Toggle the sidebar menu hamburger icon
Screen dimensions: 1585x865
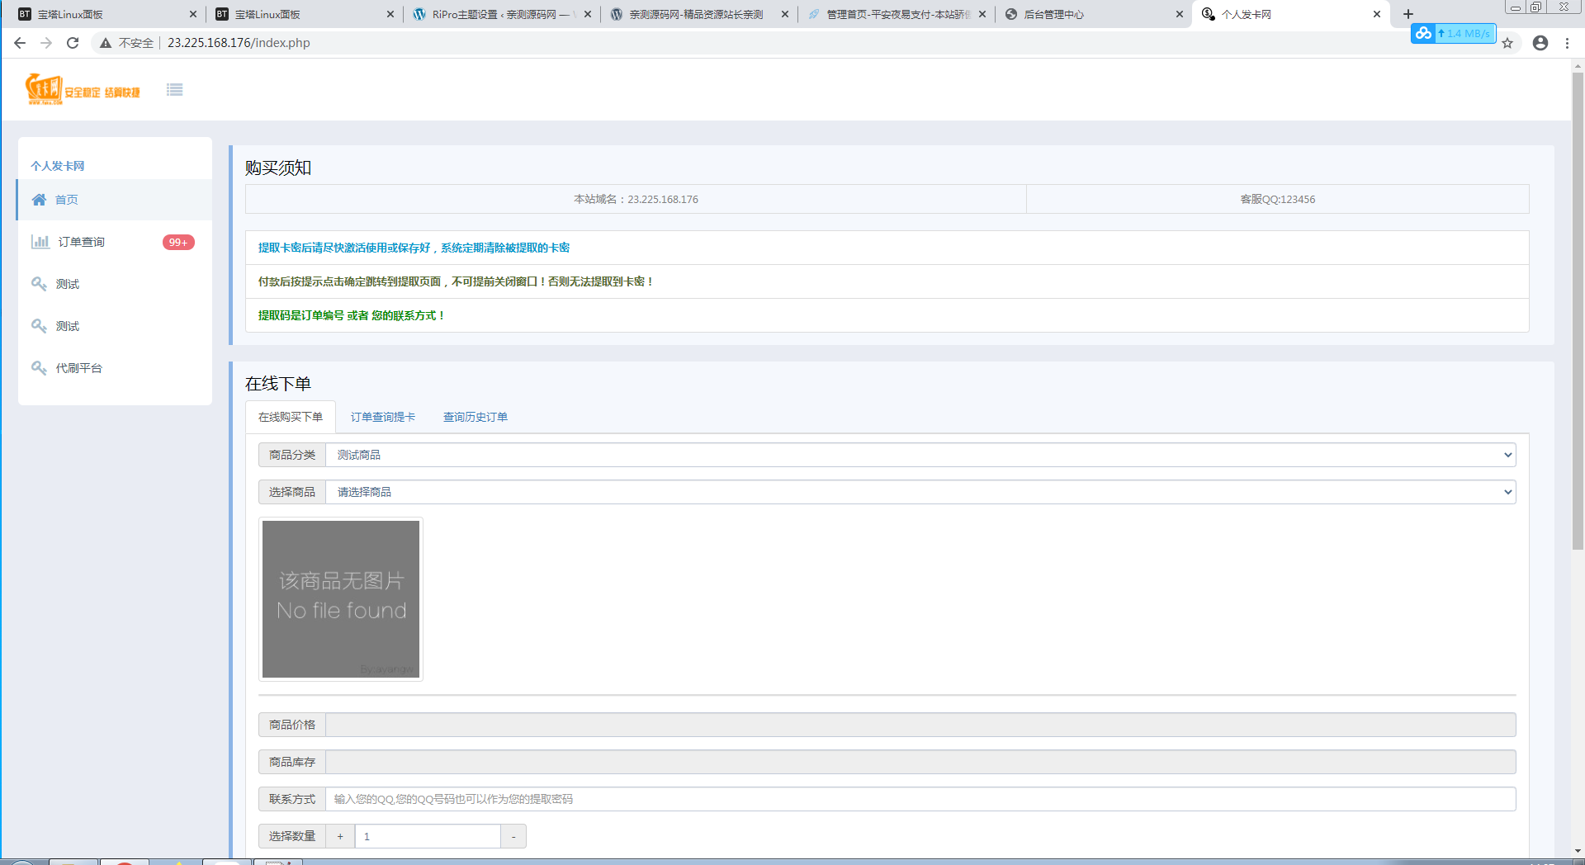pos(174,90)
